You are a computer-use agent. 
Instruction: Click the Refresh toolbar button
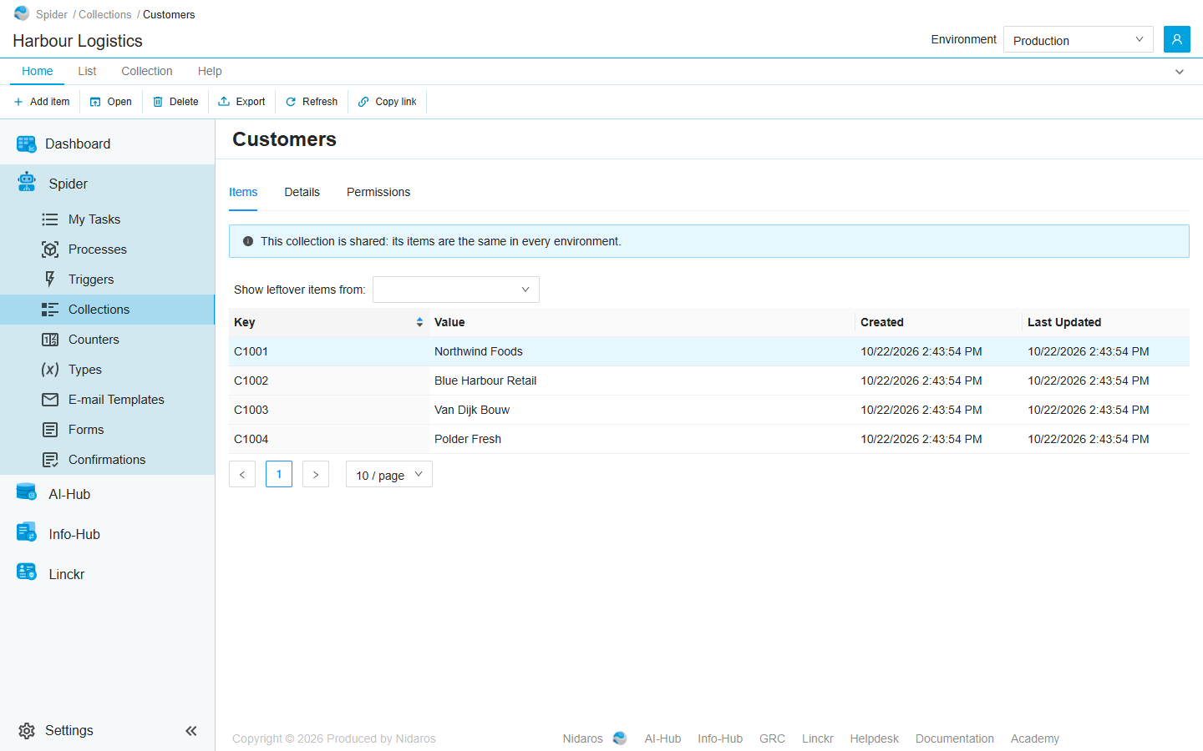tap(312, 102)
